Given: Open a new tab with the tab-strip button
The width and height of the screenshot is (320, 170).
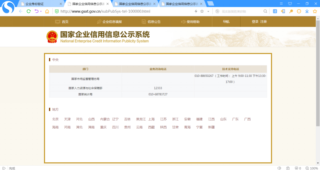Looking at the screenshot, I should click(x=211, y=3).
